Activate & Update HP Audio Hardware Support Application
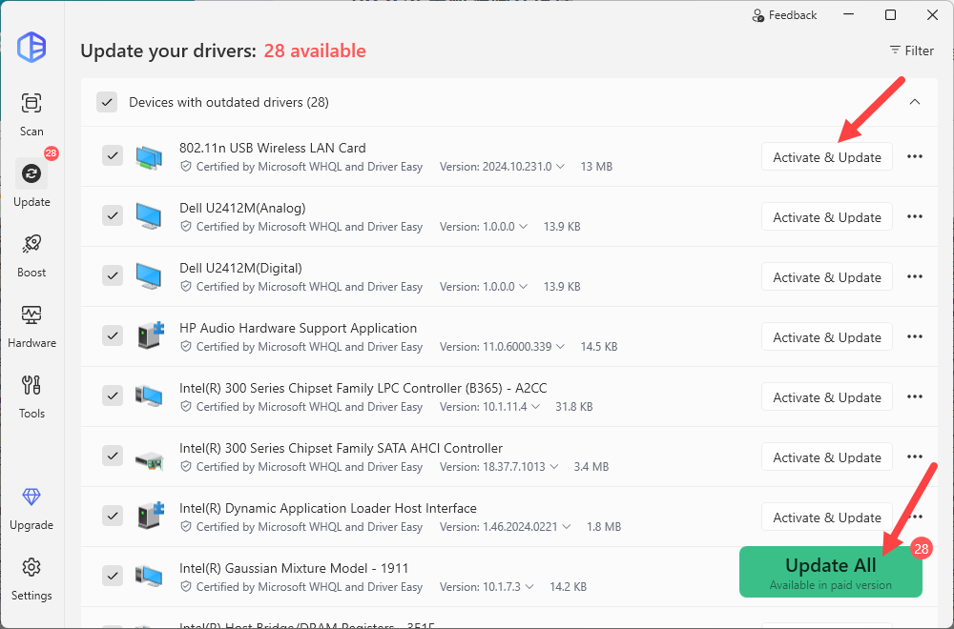 tap(827, 337)
